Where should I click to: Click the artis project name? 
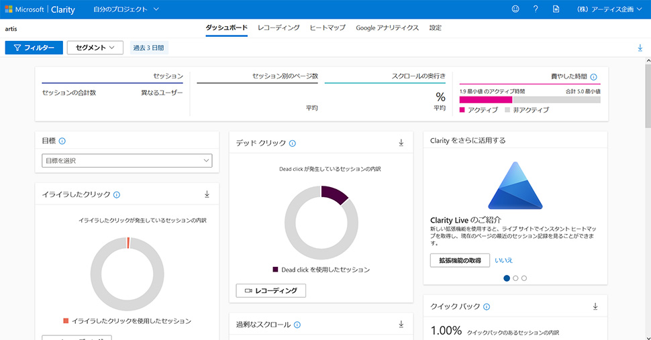(11, 29)
